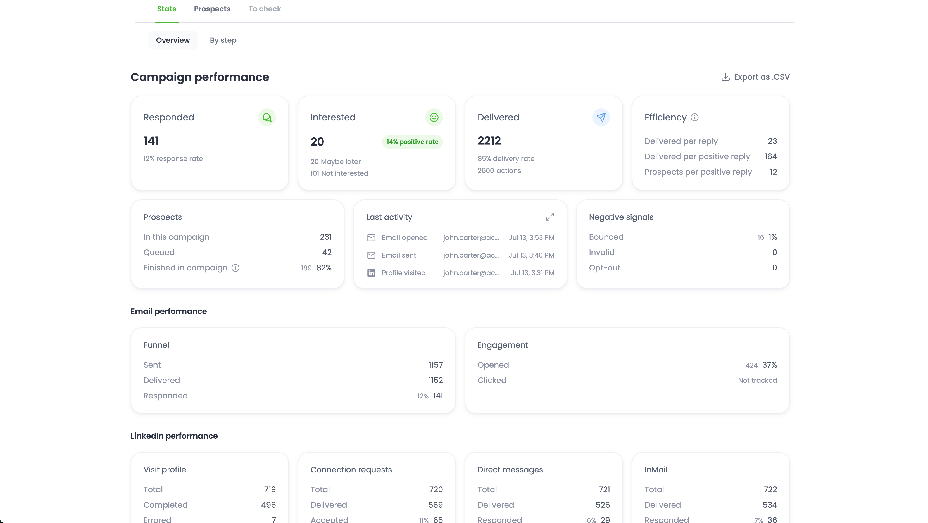
Task: Click the Email performance heading
Action: tap(169, 312)
